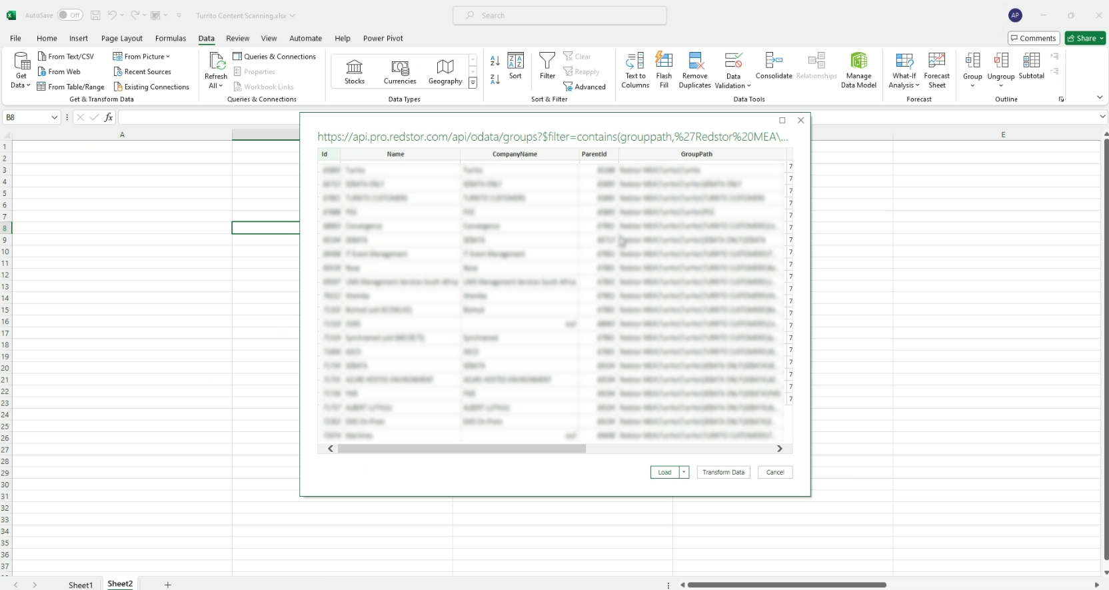Open the File menu
Image resolution: width=1109 pixels, height=590 pixels.
(15, 38)
